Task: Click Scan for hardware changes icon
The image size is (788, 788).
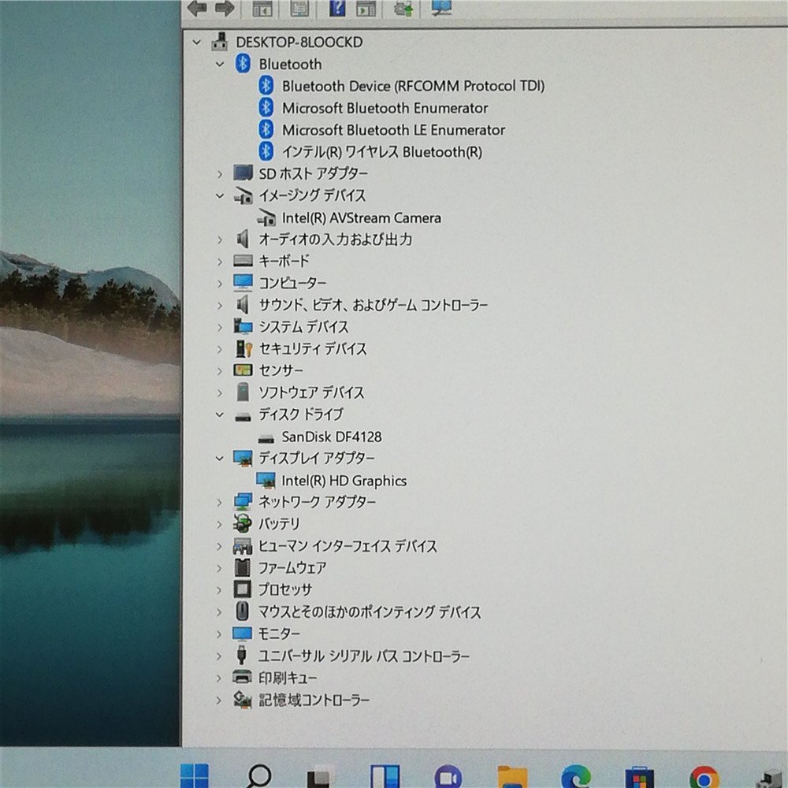Action: tap(441, 8)
